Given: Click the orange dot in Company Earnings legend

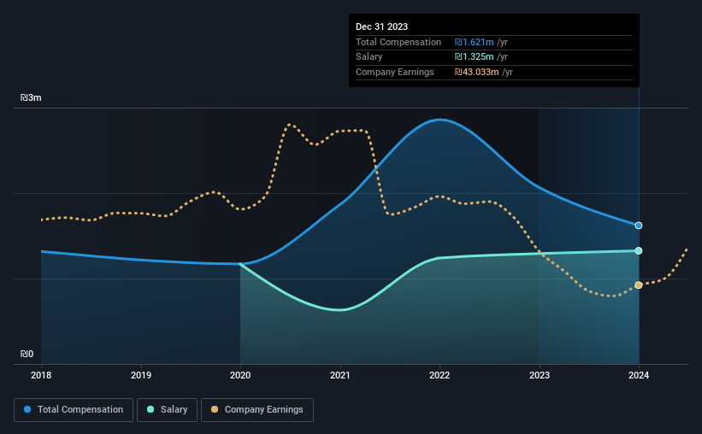Looking at the screenshot, I should (215, 409).
